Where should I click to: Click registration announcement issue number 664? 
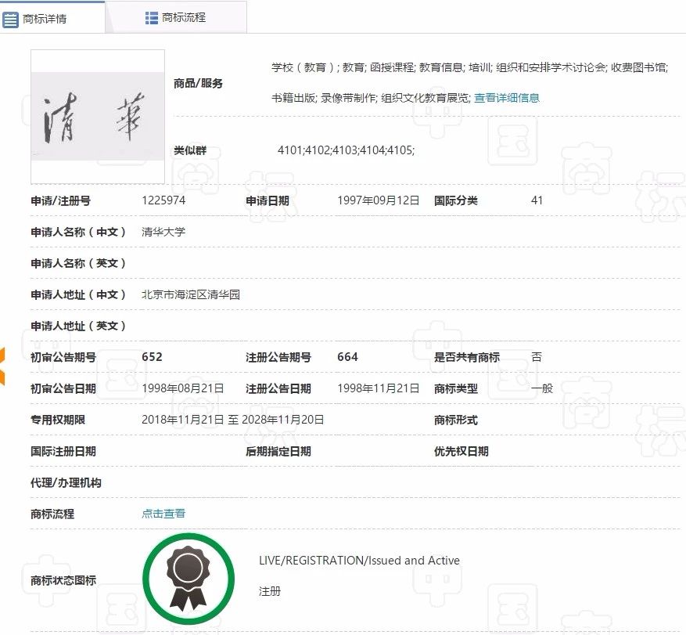348,357
